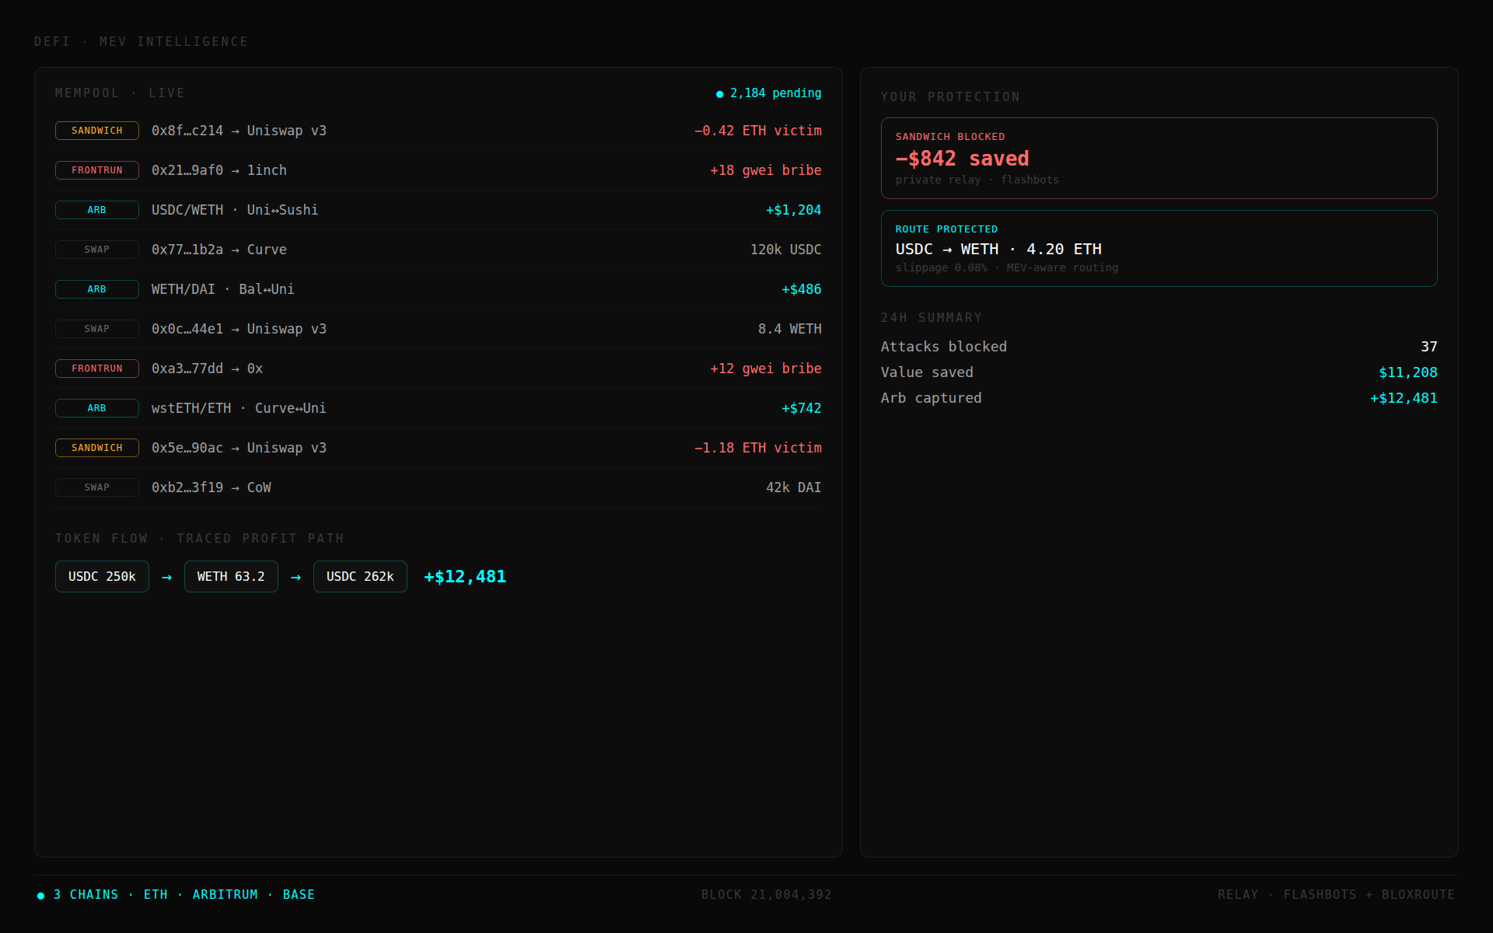Click the 120k USDC swap amount
The image size is (1493, 933).
pos(786,250)
